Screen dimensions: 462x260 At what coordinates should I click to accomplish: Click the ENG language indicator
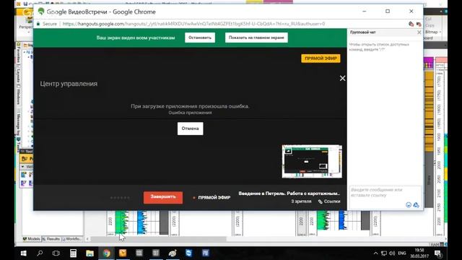pyautogui.click(x=402, y=253)
